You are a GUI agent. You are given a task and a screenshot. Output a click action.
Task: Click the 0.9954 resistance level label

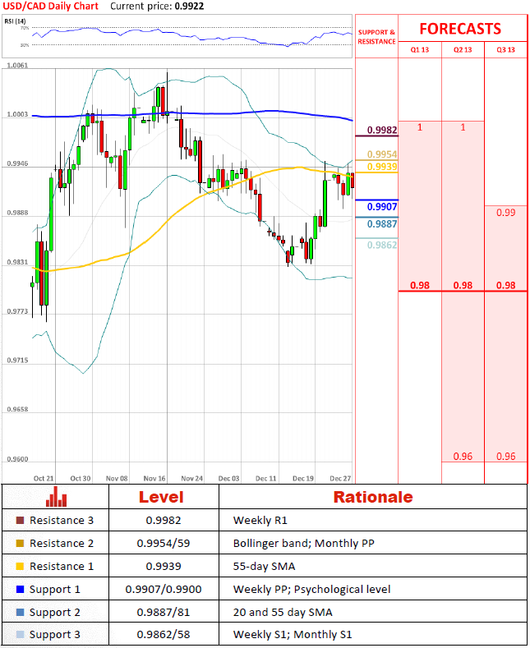click(x=382, y=154)
